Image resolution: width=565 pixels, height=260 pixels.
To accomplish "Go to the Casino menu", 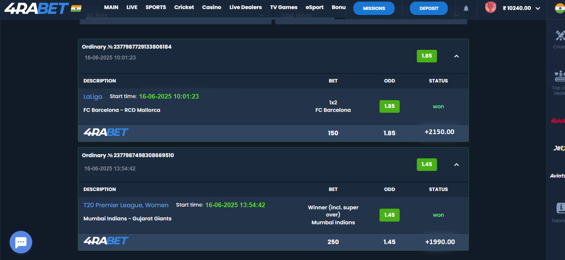I will (x=211, y=7).
